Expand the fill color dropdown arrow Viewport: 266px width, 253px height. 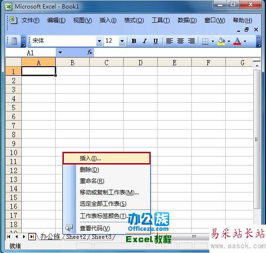(x=229, y=41)
